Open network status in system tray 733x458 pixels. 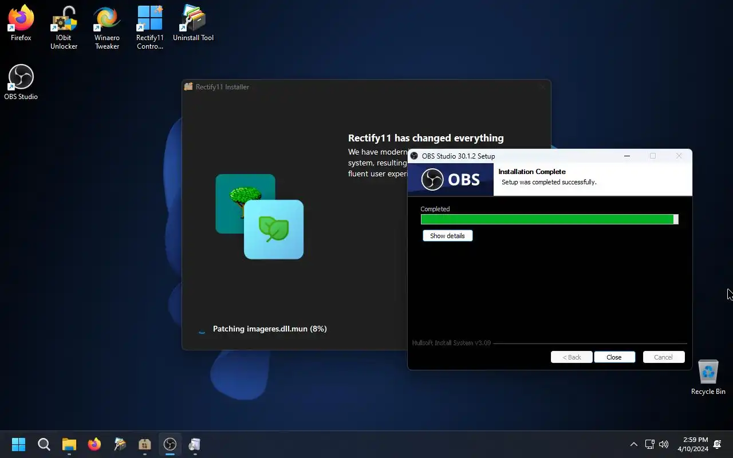pyautogui.click(x=649, y=444)
